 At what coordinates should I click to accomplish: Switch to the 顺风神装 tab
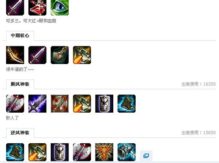click(20, 84)
